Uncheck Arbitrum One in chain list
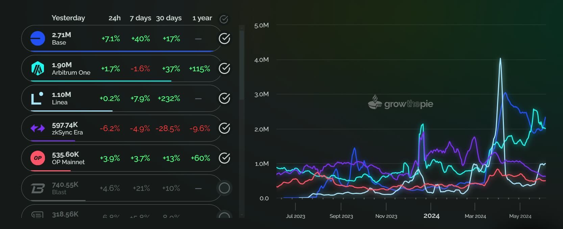Image resolution: width=563 pixels, height=229 pixels. pos(224,69)
